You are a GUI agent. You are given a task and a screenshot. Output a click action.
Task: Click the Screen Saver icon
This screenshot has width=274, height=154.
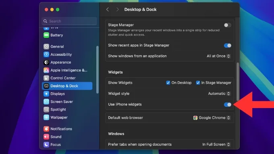[46, 102]
